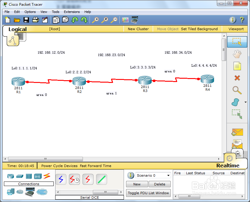
Task: Redo with the right green arrow
Action: pyautogui.click(x=84, y=20)
